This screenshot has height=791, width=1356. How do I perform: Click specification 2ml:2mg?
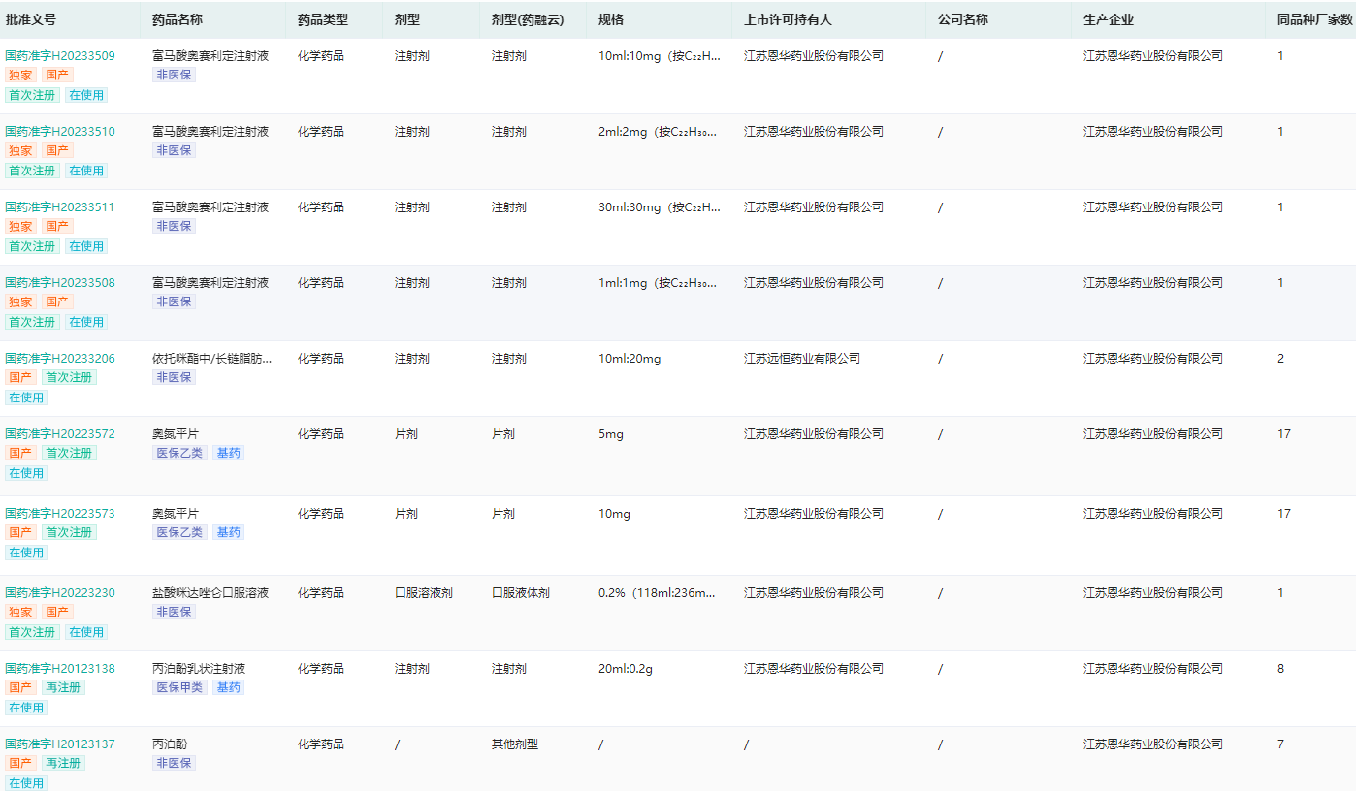coord(659,132)
